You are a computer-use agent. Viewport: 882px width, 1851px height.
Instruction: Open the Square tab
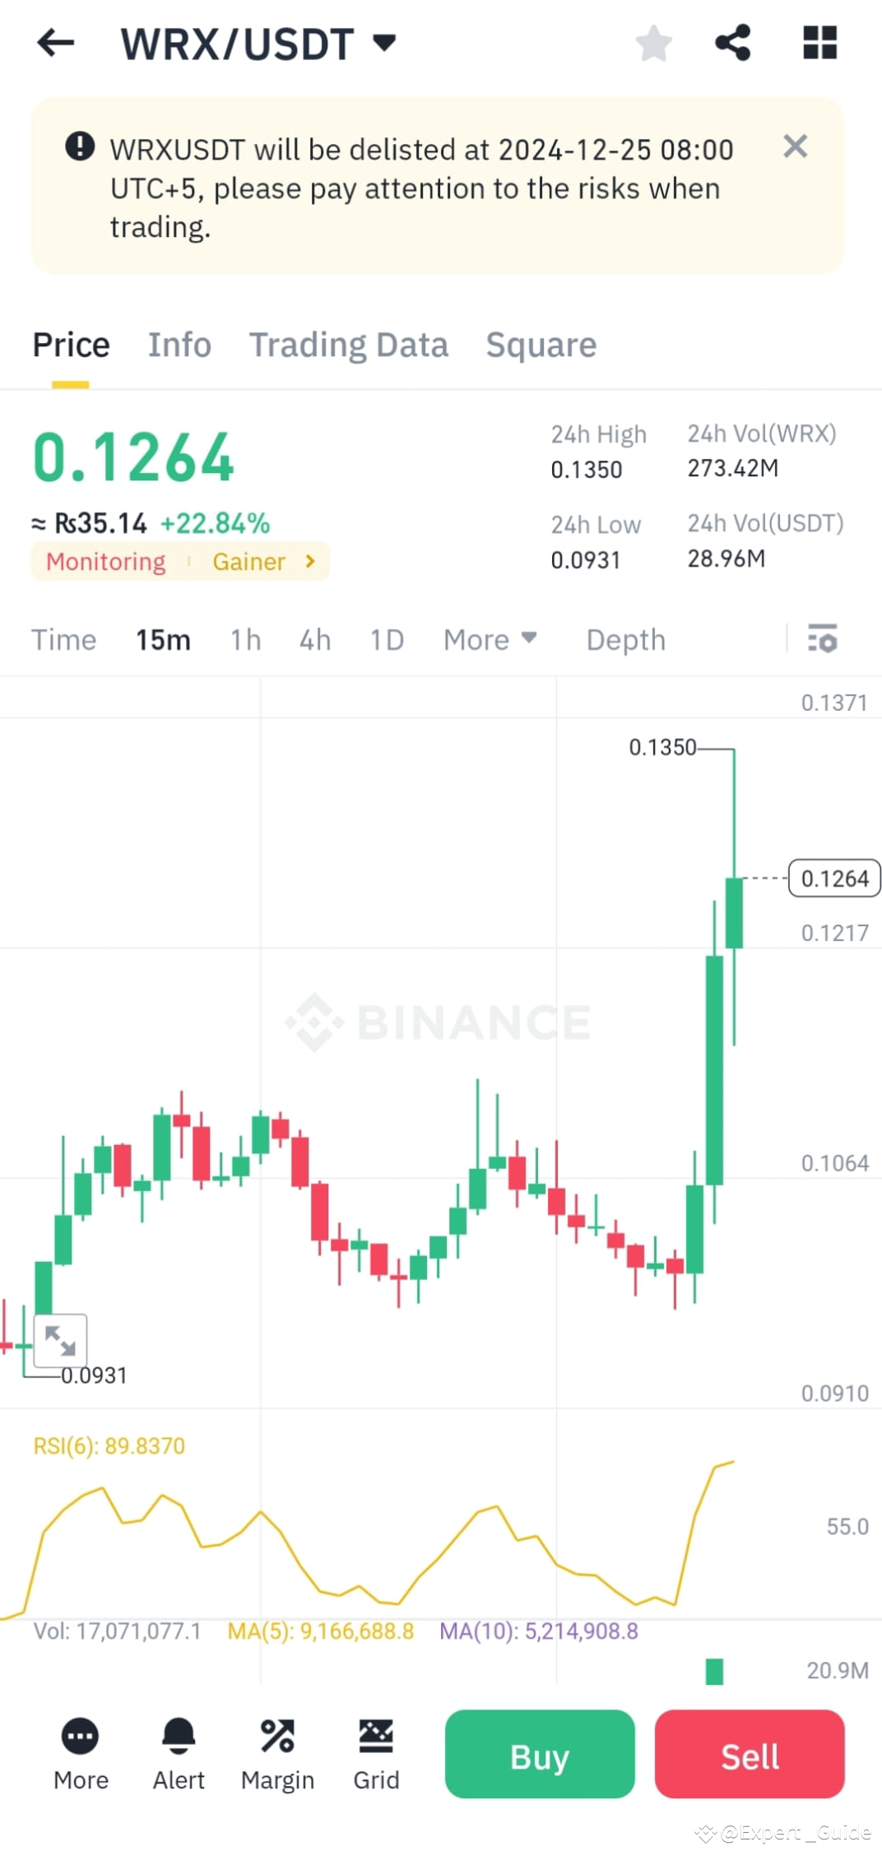[541, 345]
